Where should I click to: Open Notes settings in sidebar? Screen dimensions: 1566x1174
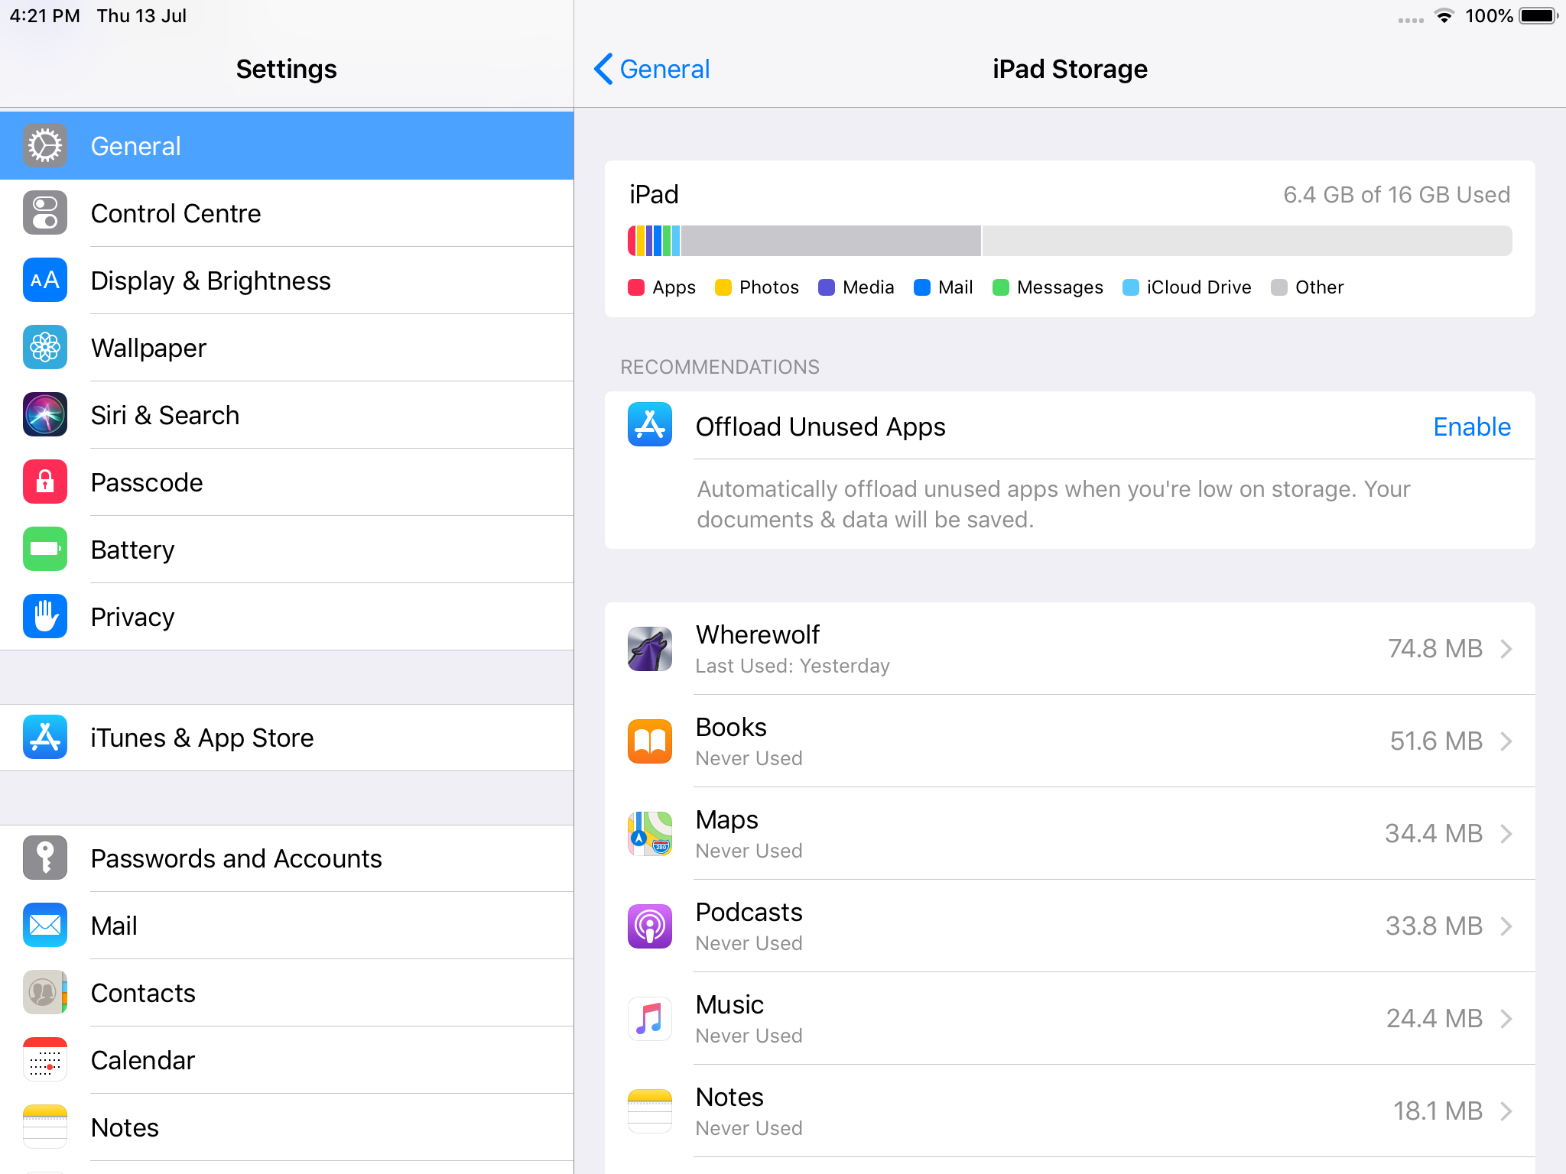pos(287,1127)
